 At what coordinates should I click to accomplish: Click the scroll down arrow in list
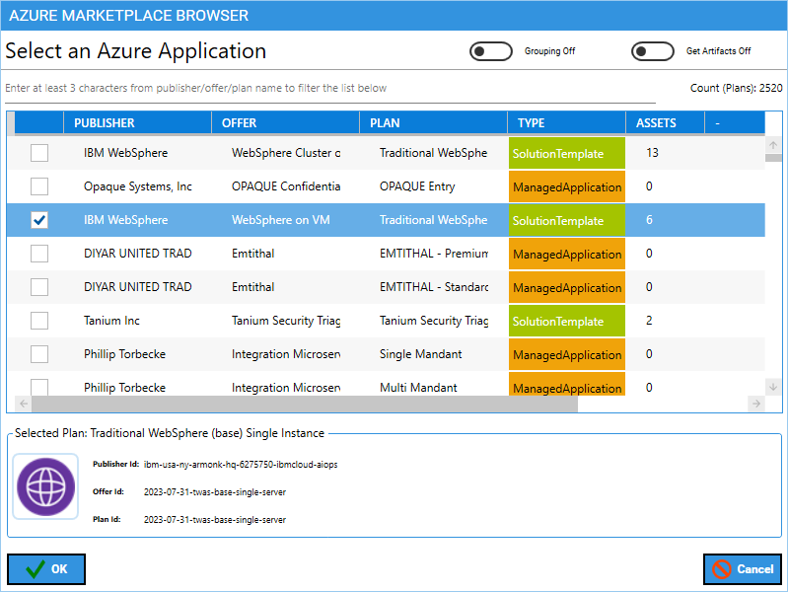(x=773, y=387)
